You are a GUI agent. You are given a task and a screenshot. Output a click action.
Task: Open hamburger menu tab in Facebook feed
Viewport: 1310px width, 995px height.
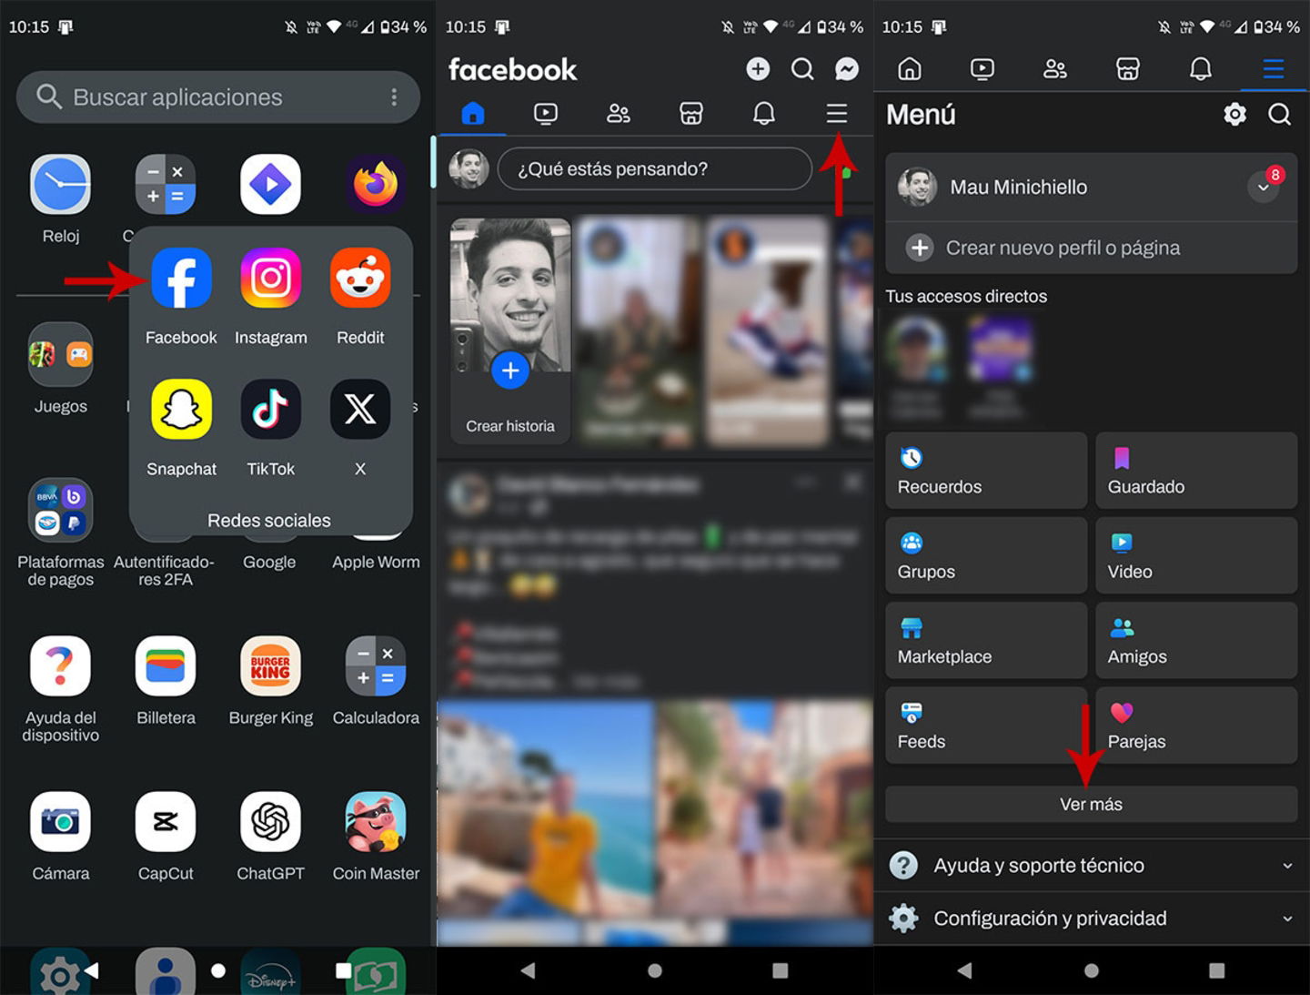[837, 113]
